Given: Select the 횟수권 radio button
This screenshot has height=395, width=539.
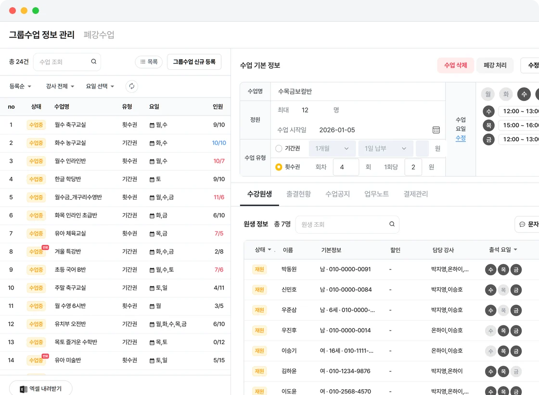Looking at the screenshot, I should click(x=279, y=167).
